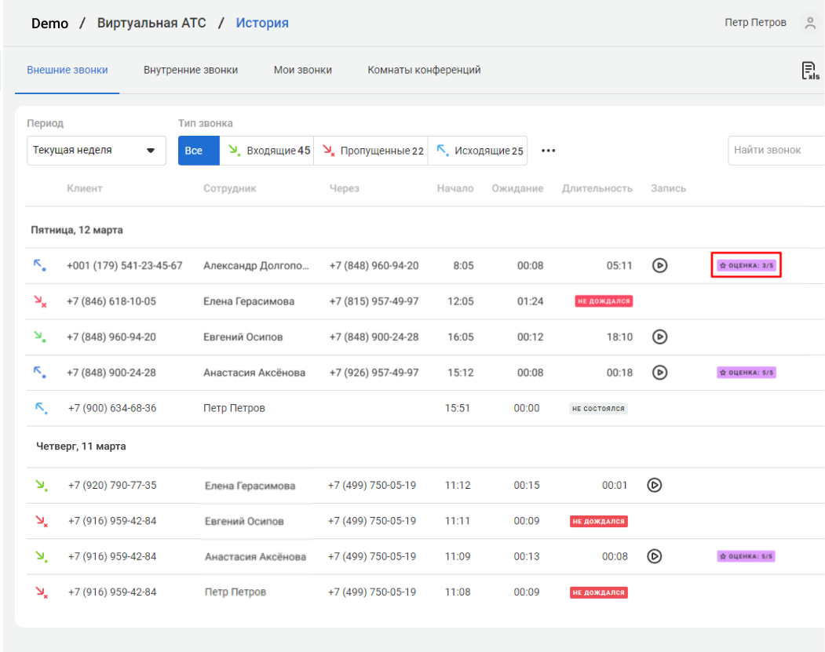Navigate to Виртуальная АТС breadcrumb
Viewport: 825px width, 652px height.
151,23
